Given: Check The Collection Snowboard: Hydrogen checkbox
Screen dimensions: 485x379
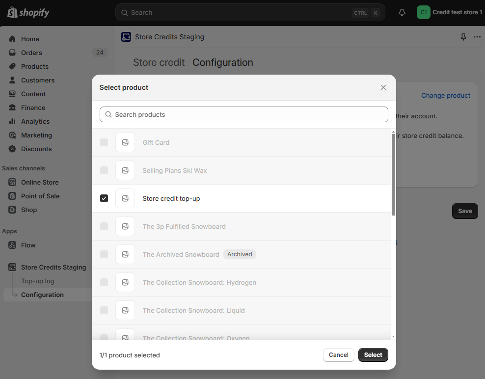Looking at the screenshot, I should (104, 282).
